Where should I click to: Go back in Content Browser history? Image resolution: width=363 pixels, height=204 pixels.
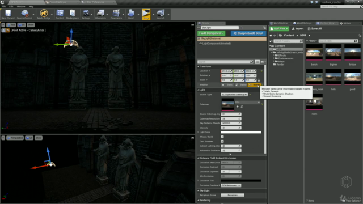(x=271, y=35)
